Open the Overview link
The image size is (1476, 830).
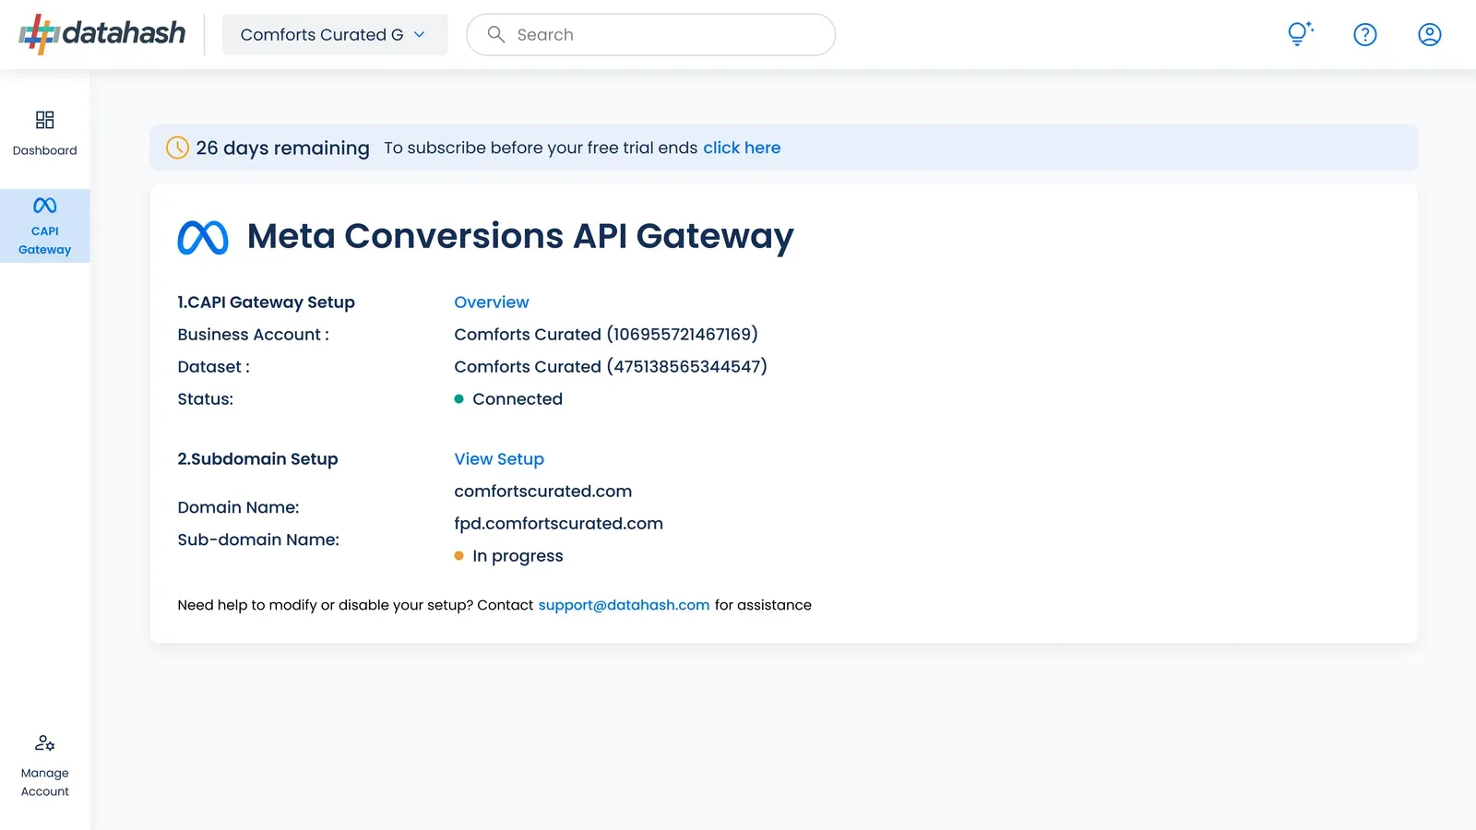click(x=491, y=302)
